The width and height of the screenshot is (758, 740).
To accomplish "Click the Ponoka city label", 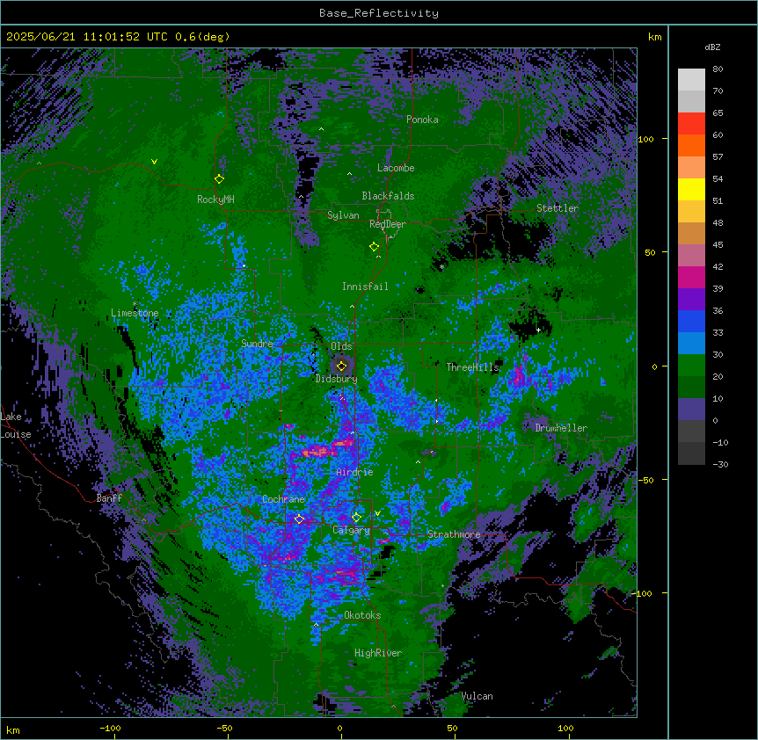I will click(x=422, y=120).
